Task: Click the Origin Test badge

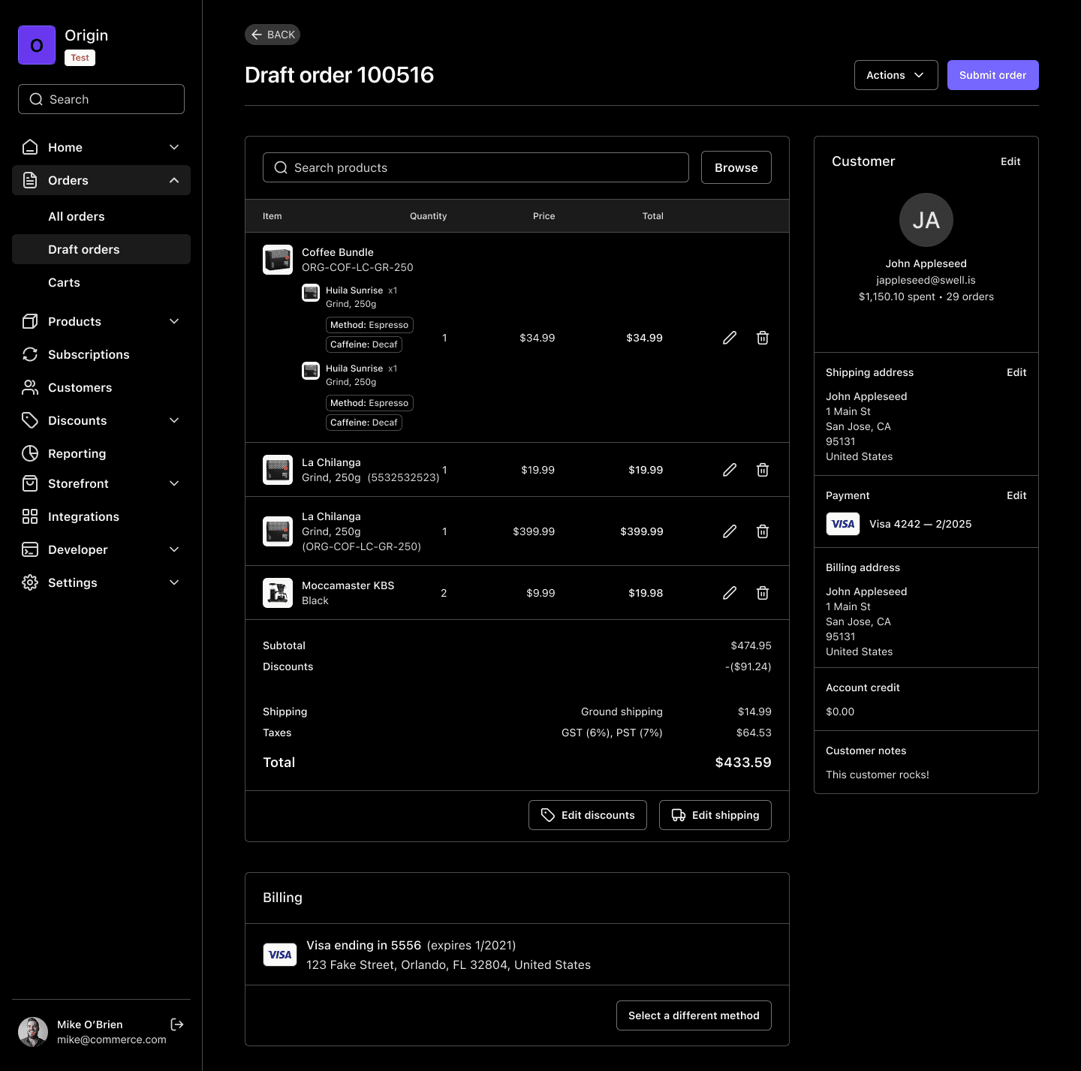Action: click(x=80, y=57)
